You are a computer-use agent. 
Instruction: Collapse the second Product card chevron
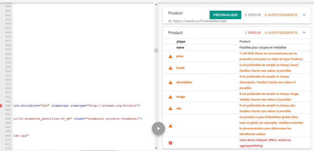[304, 33]
